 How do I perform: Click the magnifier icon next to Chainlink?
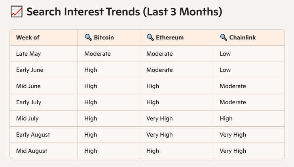click(x=224, y=38)
